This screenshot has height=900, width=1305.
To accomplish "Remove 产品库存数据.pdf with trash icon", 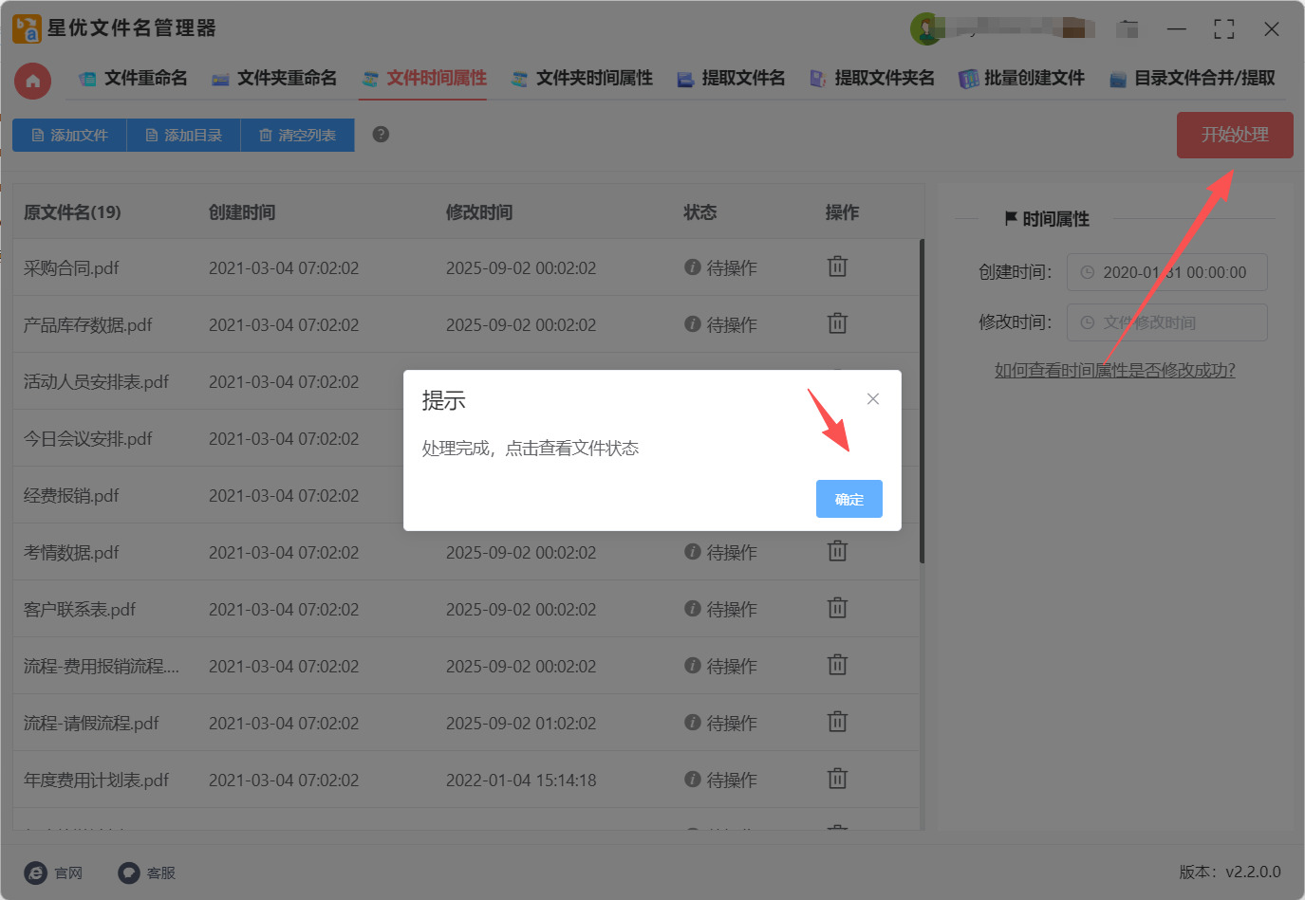I will click(836, 324).
